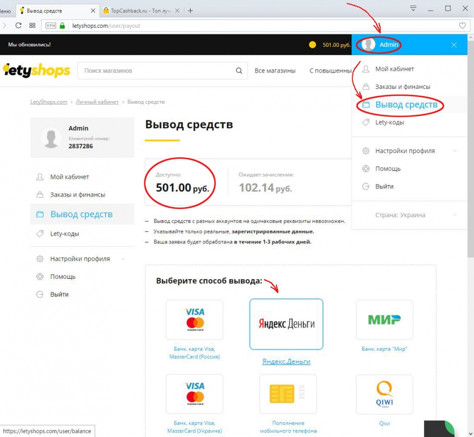Select the МИР bank card tile
The height and width of the screenshot is (437, 474).
(x=384, y=320)
